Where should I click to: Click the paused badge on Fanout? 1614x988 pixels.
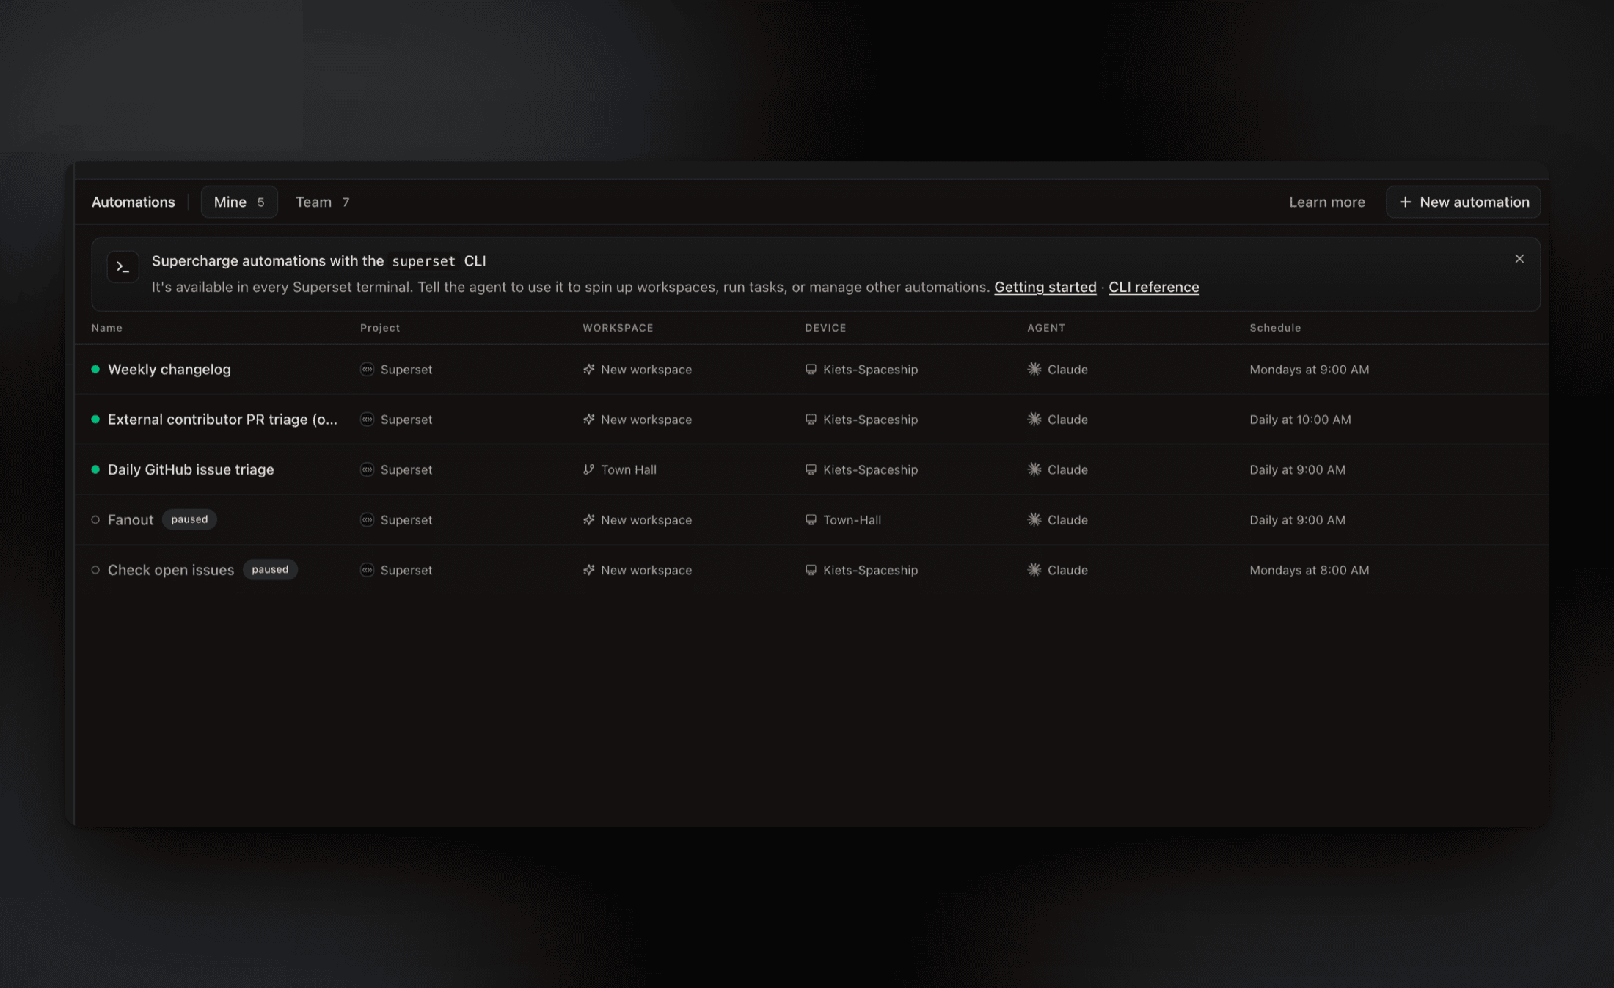(x=189, y=519)
